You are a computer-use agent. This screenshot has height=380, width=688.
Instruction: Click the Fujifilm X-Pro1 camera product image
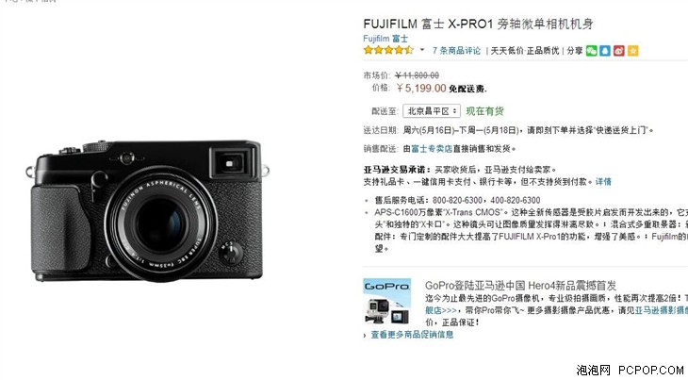pos(147,210)
